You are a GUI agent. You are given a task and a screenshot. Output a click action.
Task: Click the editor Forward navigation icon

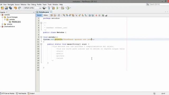click(59, 15)
